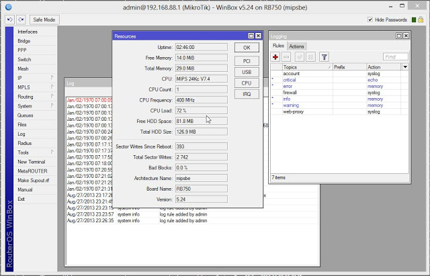The height and width of the screenshot is (276, 430).
Task: Click the green status indicator
Action: (x=414, y=19)
